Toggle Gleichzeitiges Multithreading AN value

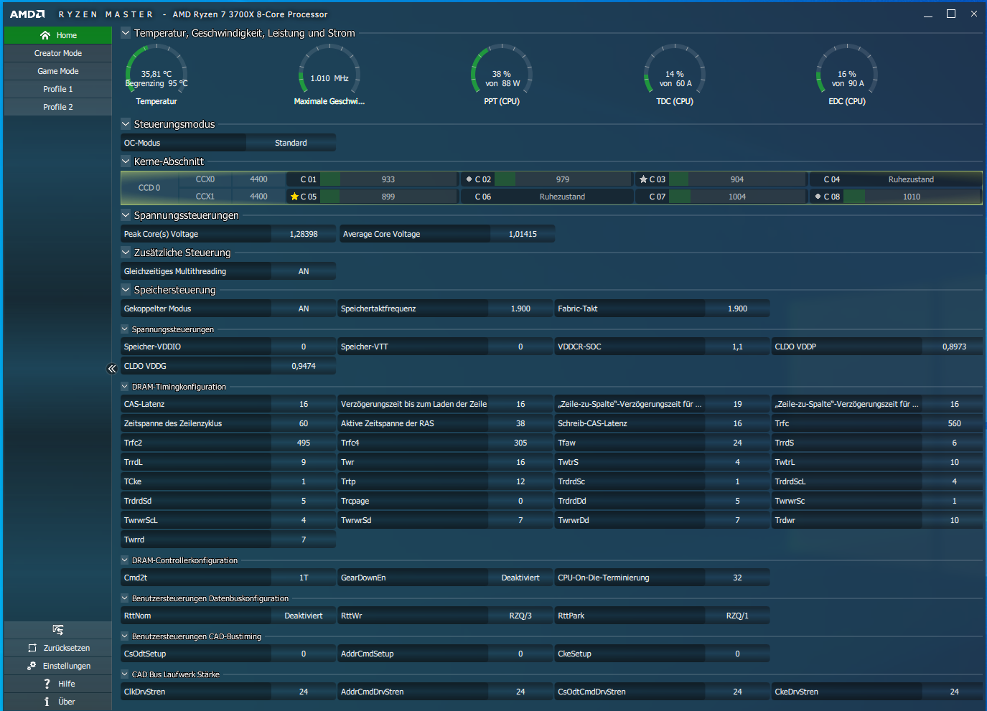tap(304, 271)
